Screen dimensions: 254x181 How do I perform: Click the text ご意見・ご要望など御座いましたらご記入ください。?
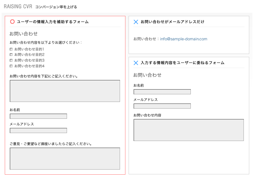tap(51, 144)
